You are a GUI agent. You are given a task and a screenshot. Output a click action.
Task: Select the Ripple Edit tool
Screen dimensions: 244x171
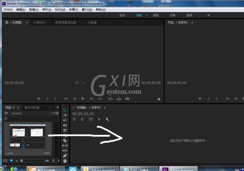click(65, 125)
